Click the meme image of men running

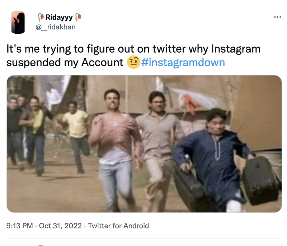143,145
